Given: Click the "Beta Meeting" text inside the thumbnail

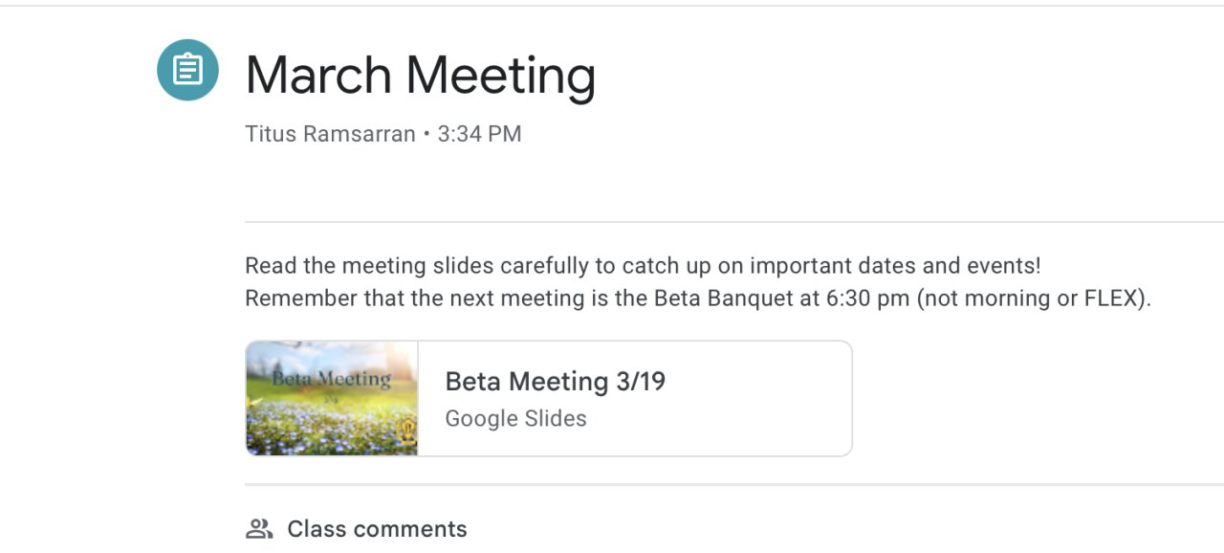Looking at the screenshot, I should [x=331, y=379].
